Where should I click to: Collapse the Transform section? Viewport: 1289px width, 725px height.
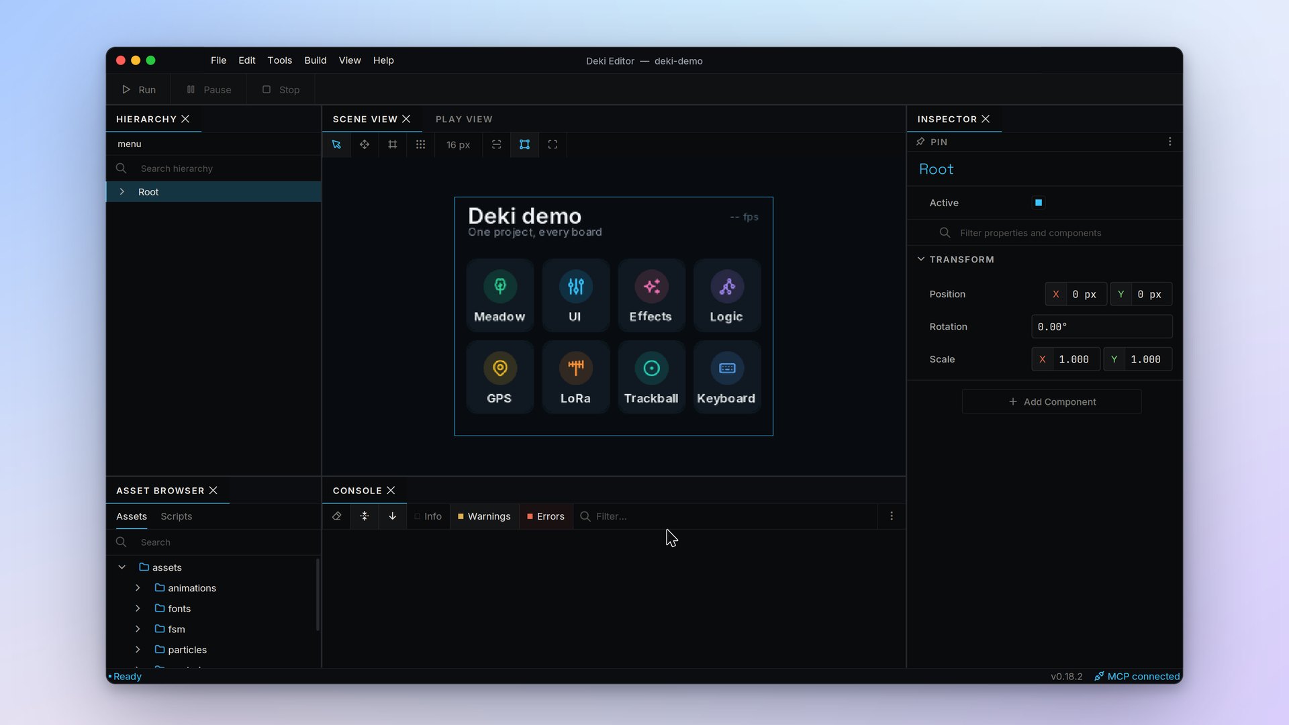(921, 259)
